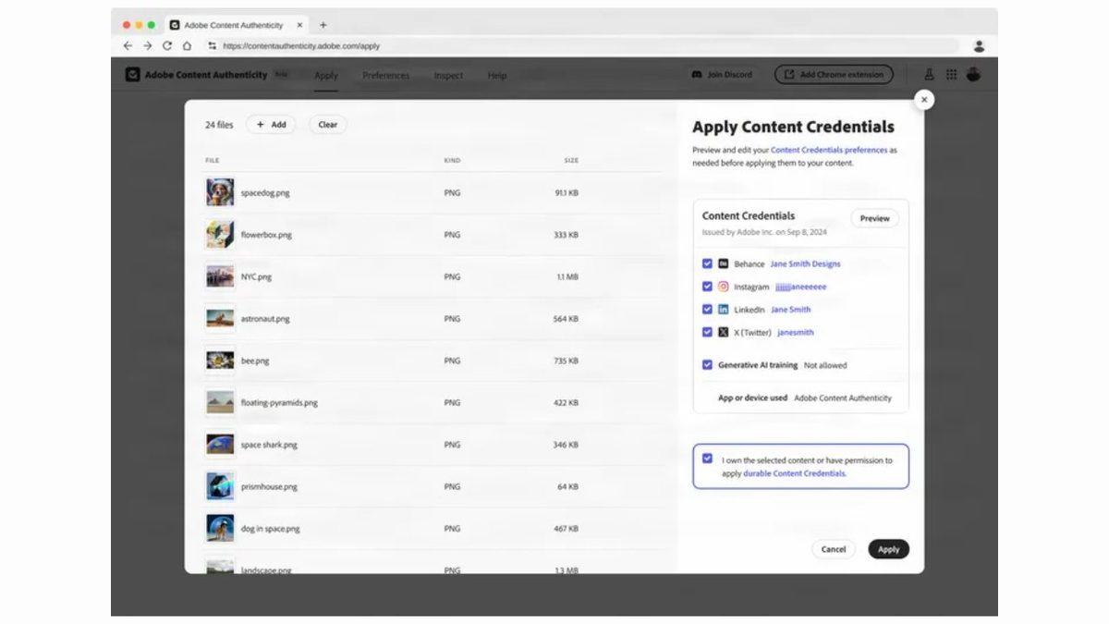Uncheck the LinkedIn credential checkbox
Viewport: 1109px width, 624px height.
[x=707, y=309]
